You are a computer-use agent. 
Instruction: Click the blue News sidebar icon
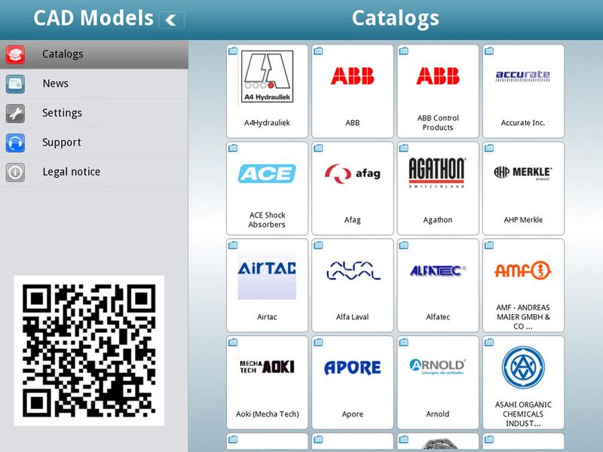point(15,84)
